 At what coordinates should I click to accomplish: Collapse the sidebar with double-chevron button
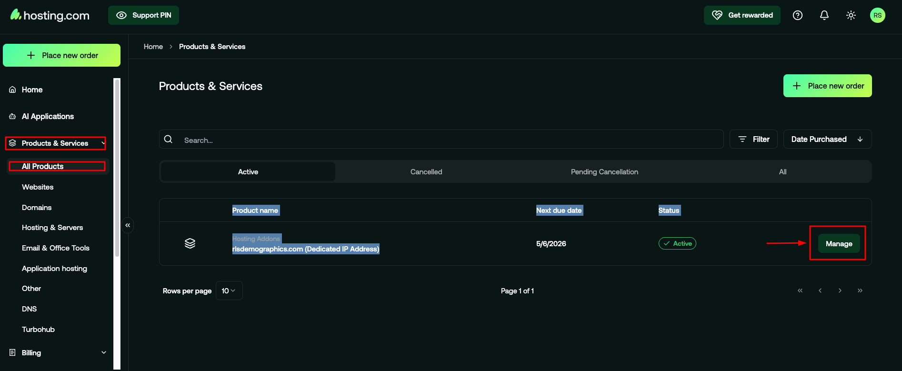tap(128, 225)
